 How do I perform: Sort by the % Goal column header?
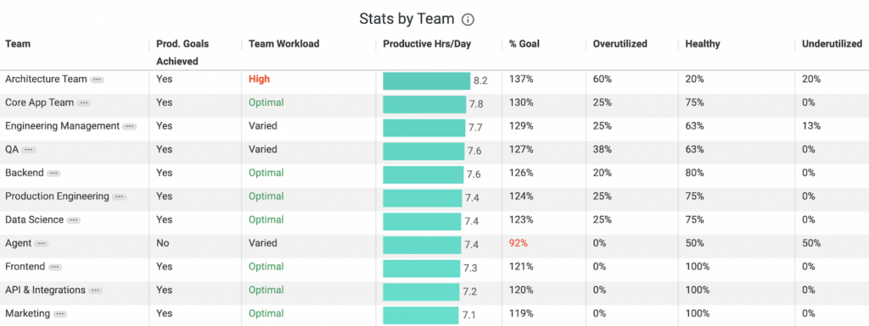524,44
